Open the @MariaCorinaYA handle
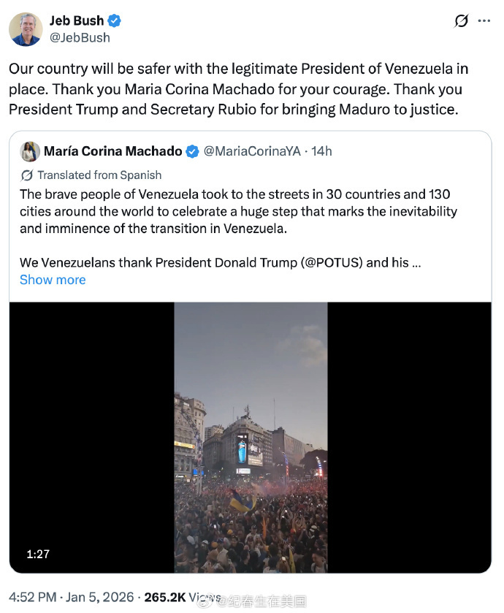 click(251, 151)
